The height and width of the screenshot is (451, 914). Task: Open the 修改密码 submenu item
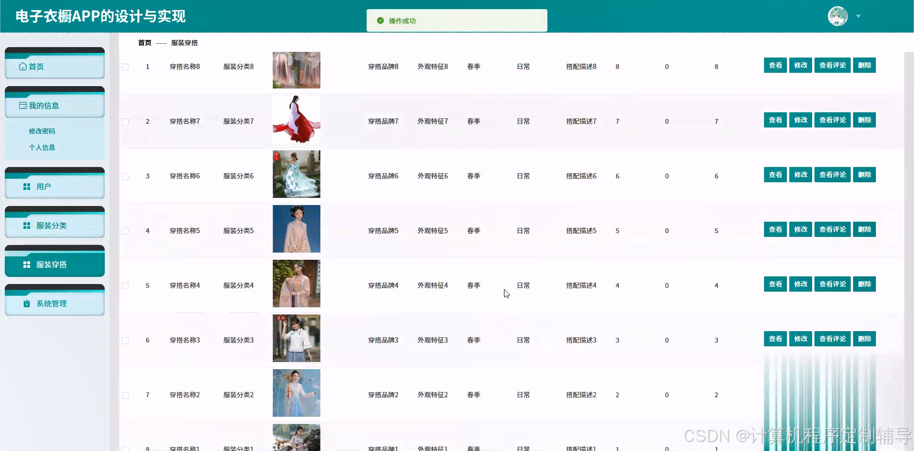click(42, 131)
